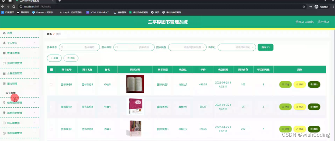Open the HTML5 Website bookmark
Viewport: 335px width, 141px height.
98,12
